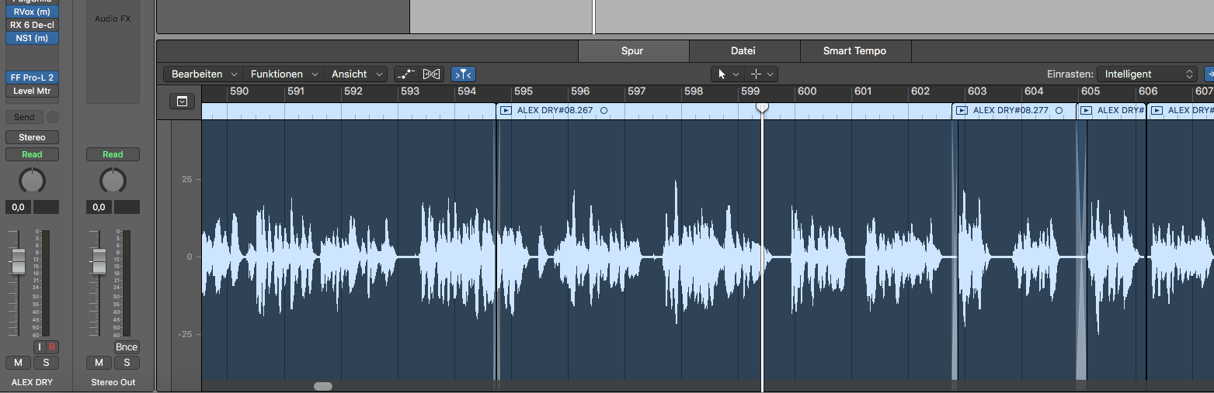Click the Stereo output slot button
1214x393 pixels.
tap(32, 137)
